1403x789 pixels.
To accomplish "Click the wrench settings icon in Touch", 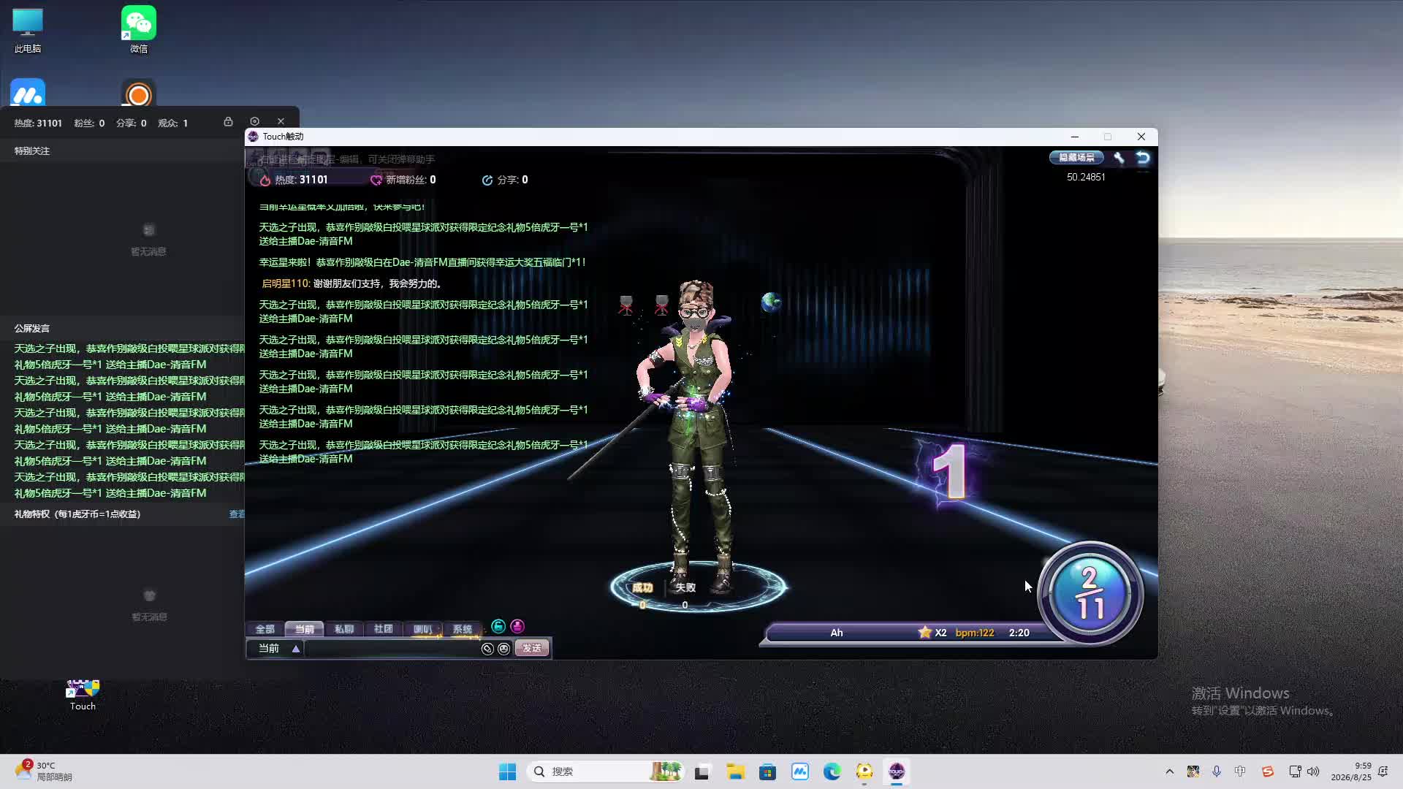I will pyautogui.click(x=1119, y=158).
